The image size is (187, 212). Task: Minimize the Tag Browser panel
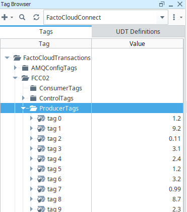tap(171, 6)
